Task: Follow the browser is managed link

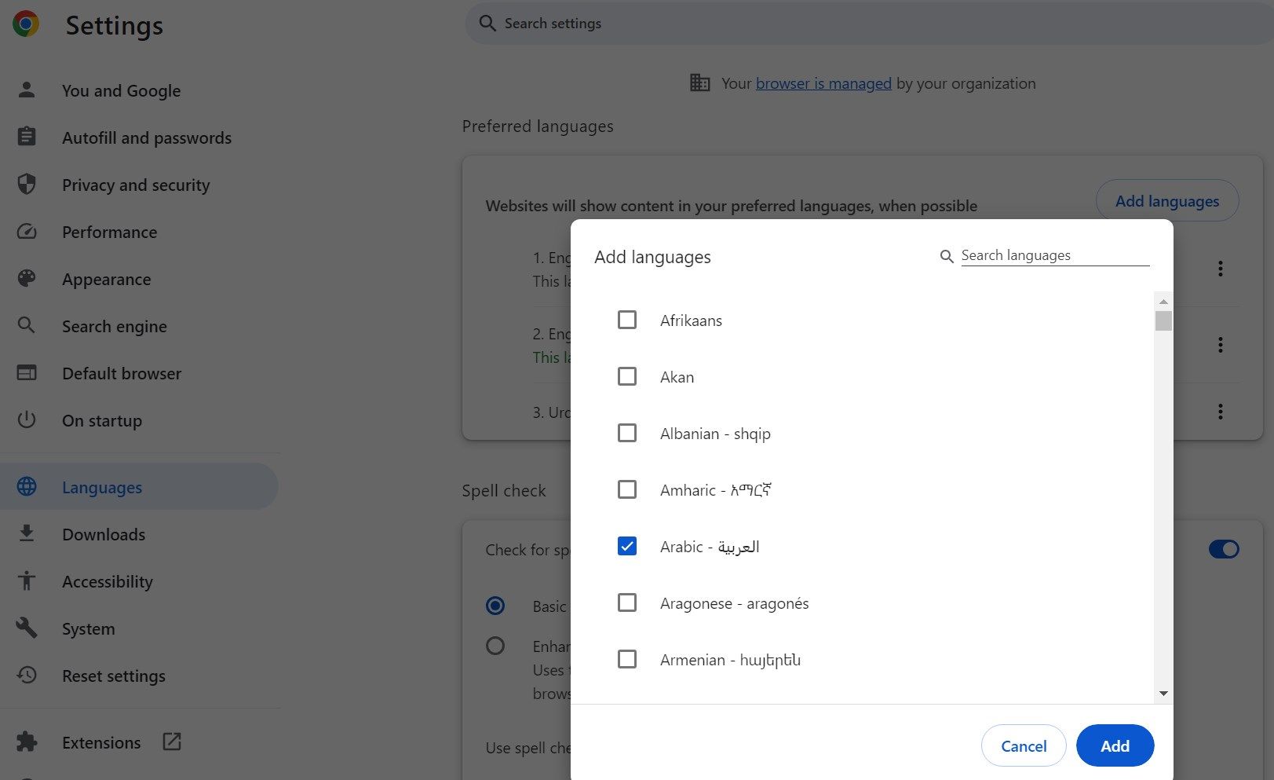Action: tap(823, 83)
